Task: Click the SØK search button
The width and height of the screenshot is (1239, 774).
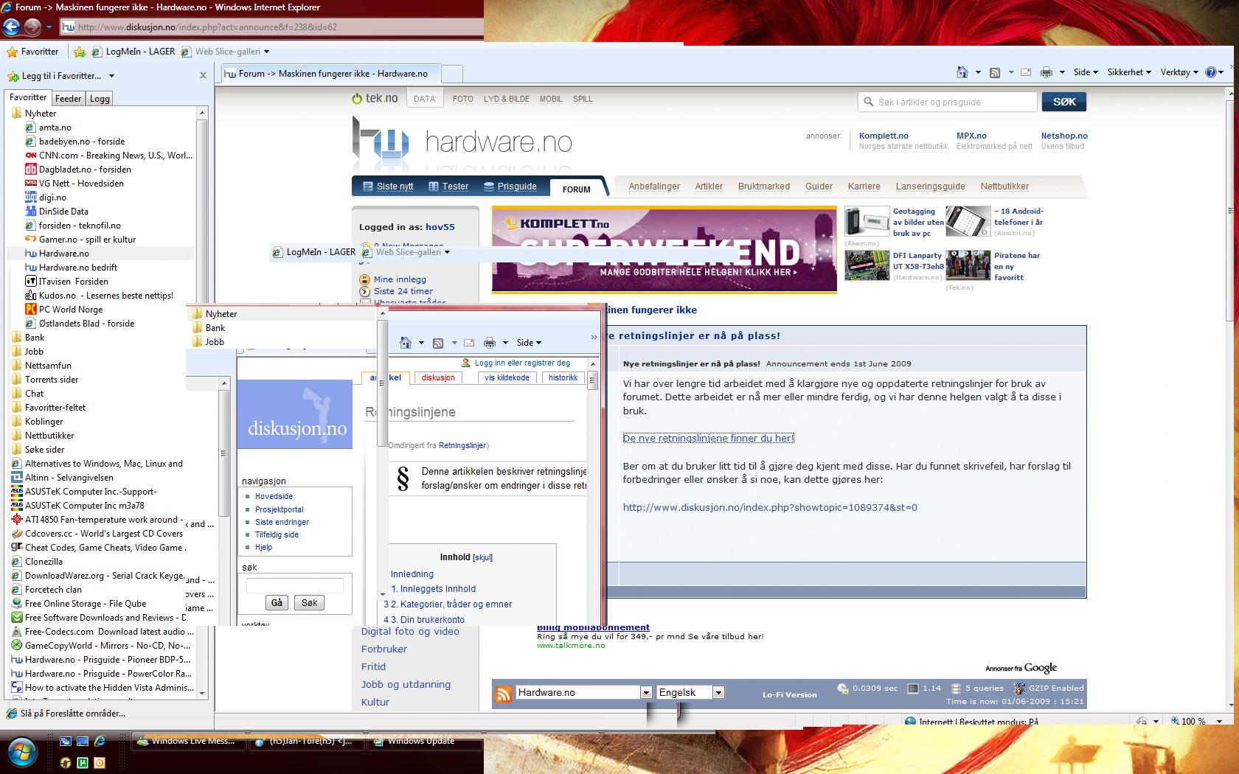Action: 1064,102
